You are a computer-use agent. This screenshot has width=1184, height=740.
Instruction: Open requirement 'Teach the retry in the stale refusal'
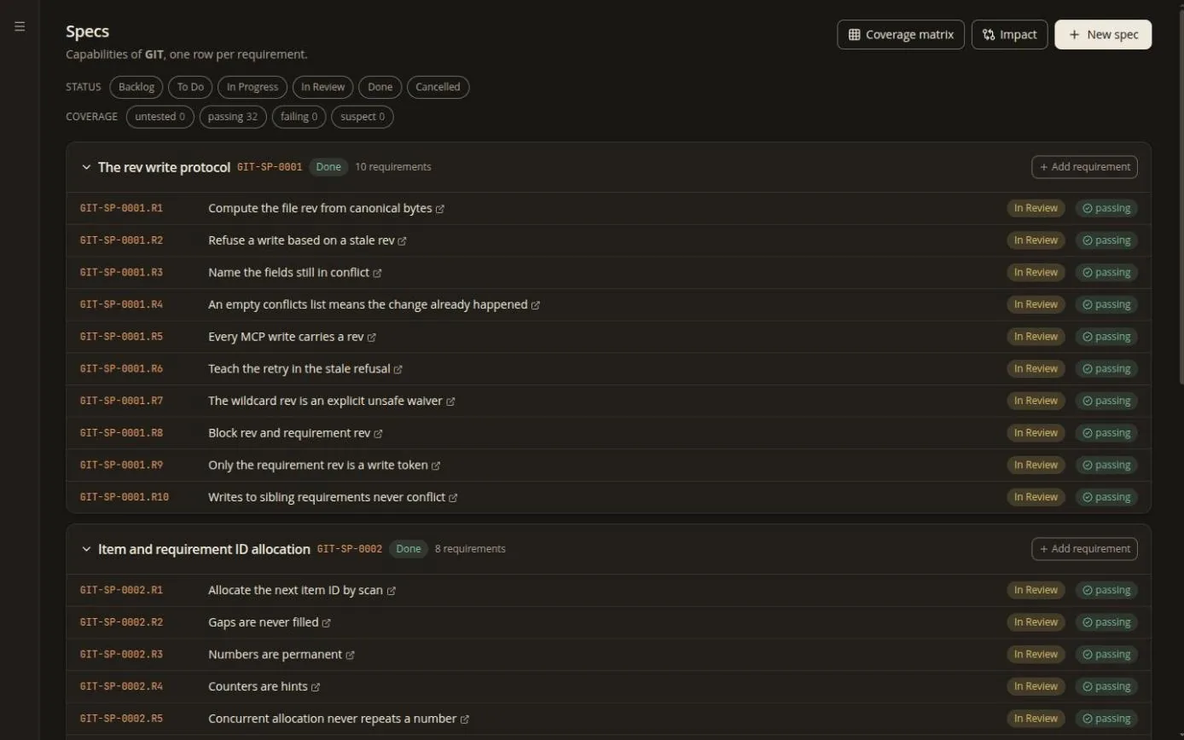(x=299, y=369)
